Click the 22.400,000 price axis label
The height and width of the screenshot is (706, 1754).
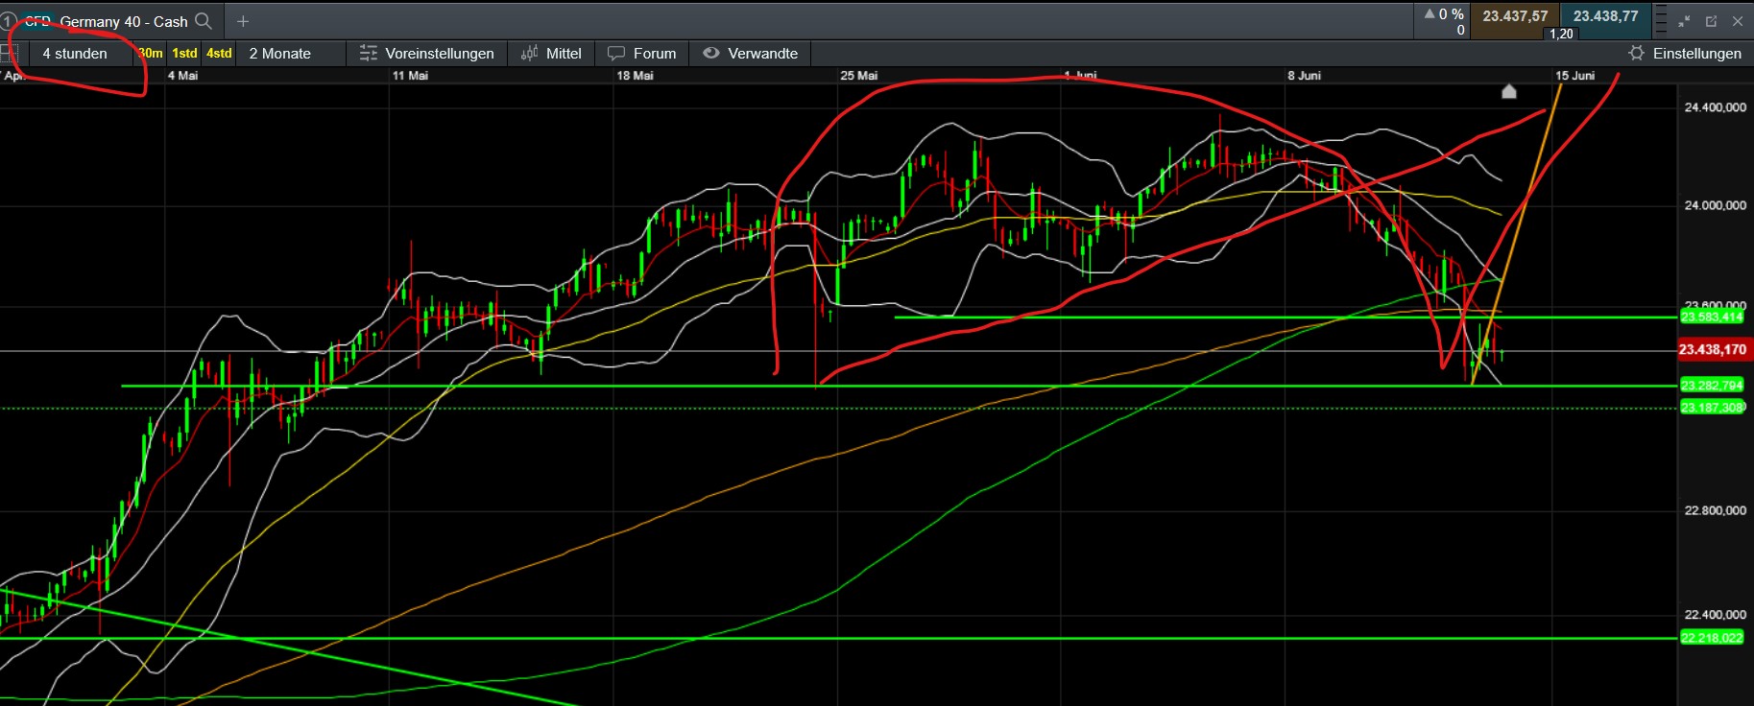click(1716, 615)
